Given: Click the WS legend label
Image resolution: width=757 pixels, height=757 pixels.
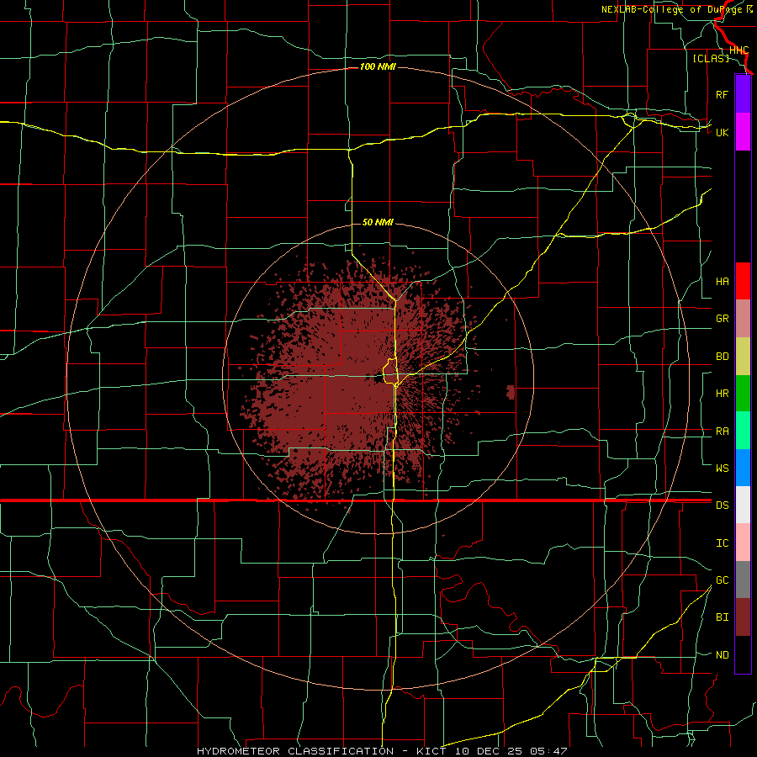Looking at the screenshot, I should [x=722, y=468].
